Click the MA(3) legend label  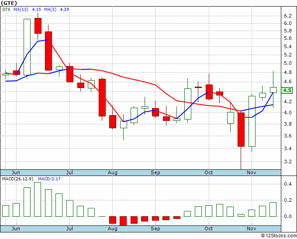(50, 9)
